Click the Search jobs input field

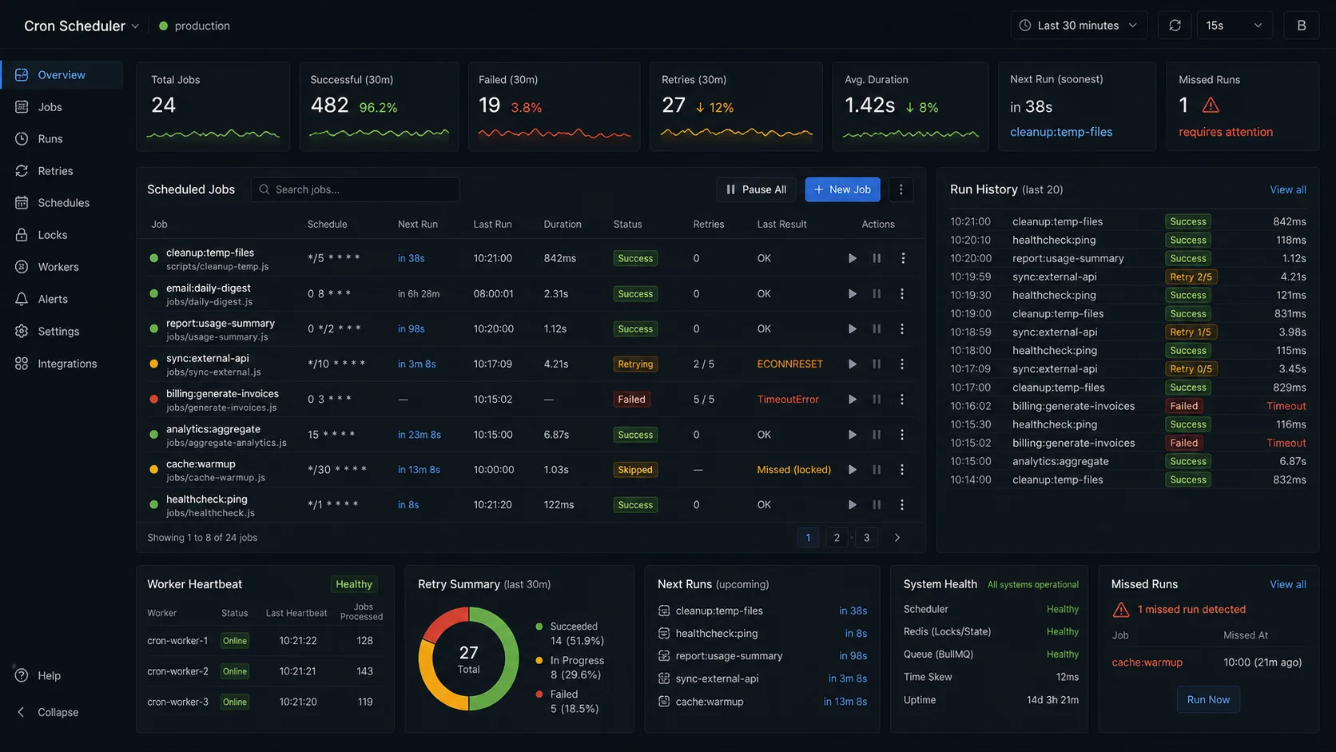pyautogui.click(x=356, y=189)
